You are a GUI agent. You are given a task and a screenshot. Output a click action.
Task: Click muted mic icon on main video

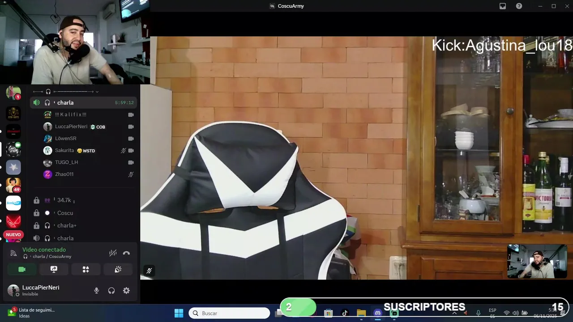(x=149, y=271)
